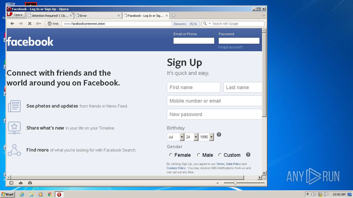Click the Facebook Search graph icon

coord(14,150)
